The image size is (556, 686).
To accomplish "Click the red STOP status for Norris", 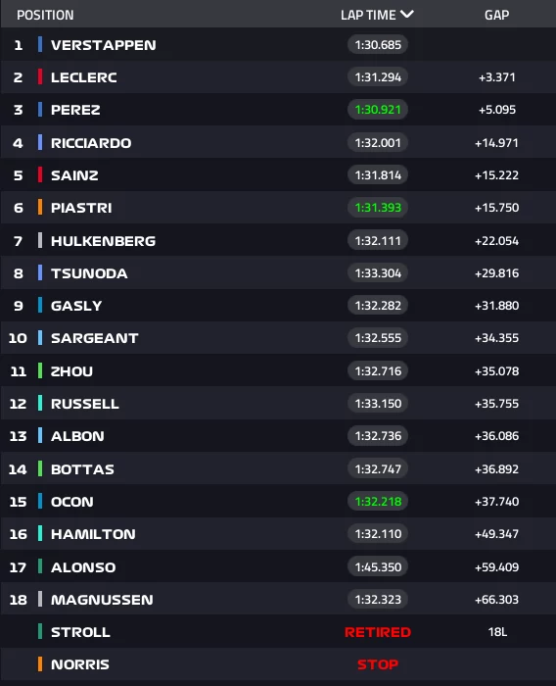I will coord(378,664).
